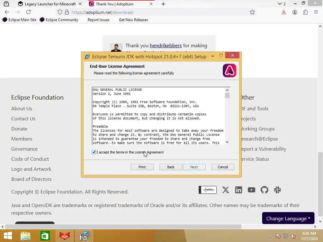Open File Explorer from taskbar
Viewport: 323px width, 242px height.
pos(26,236)
